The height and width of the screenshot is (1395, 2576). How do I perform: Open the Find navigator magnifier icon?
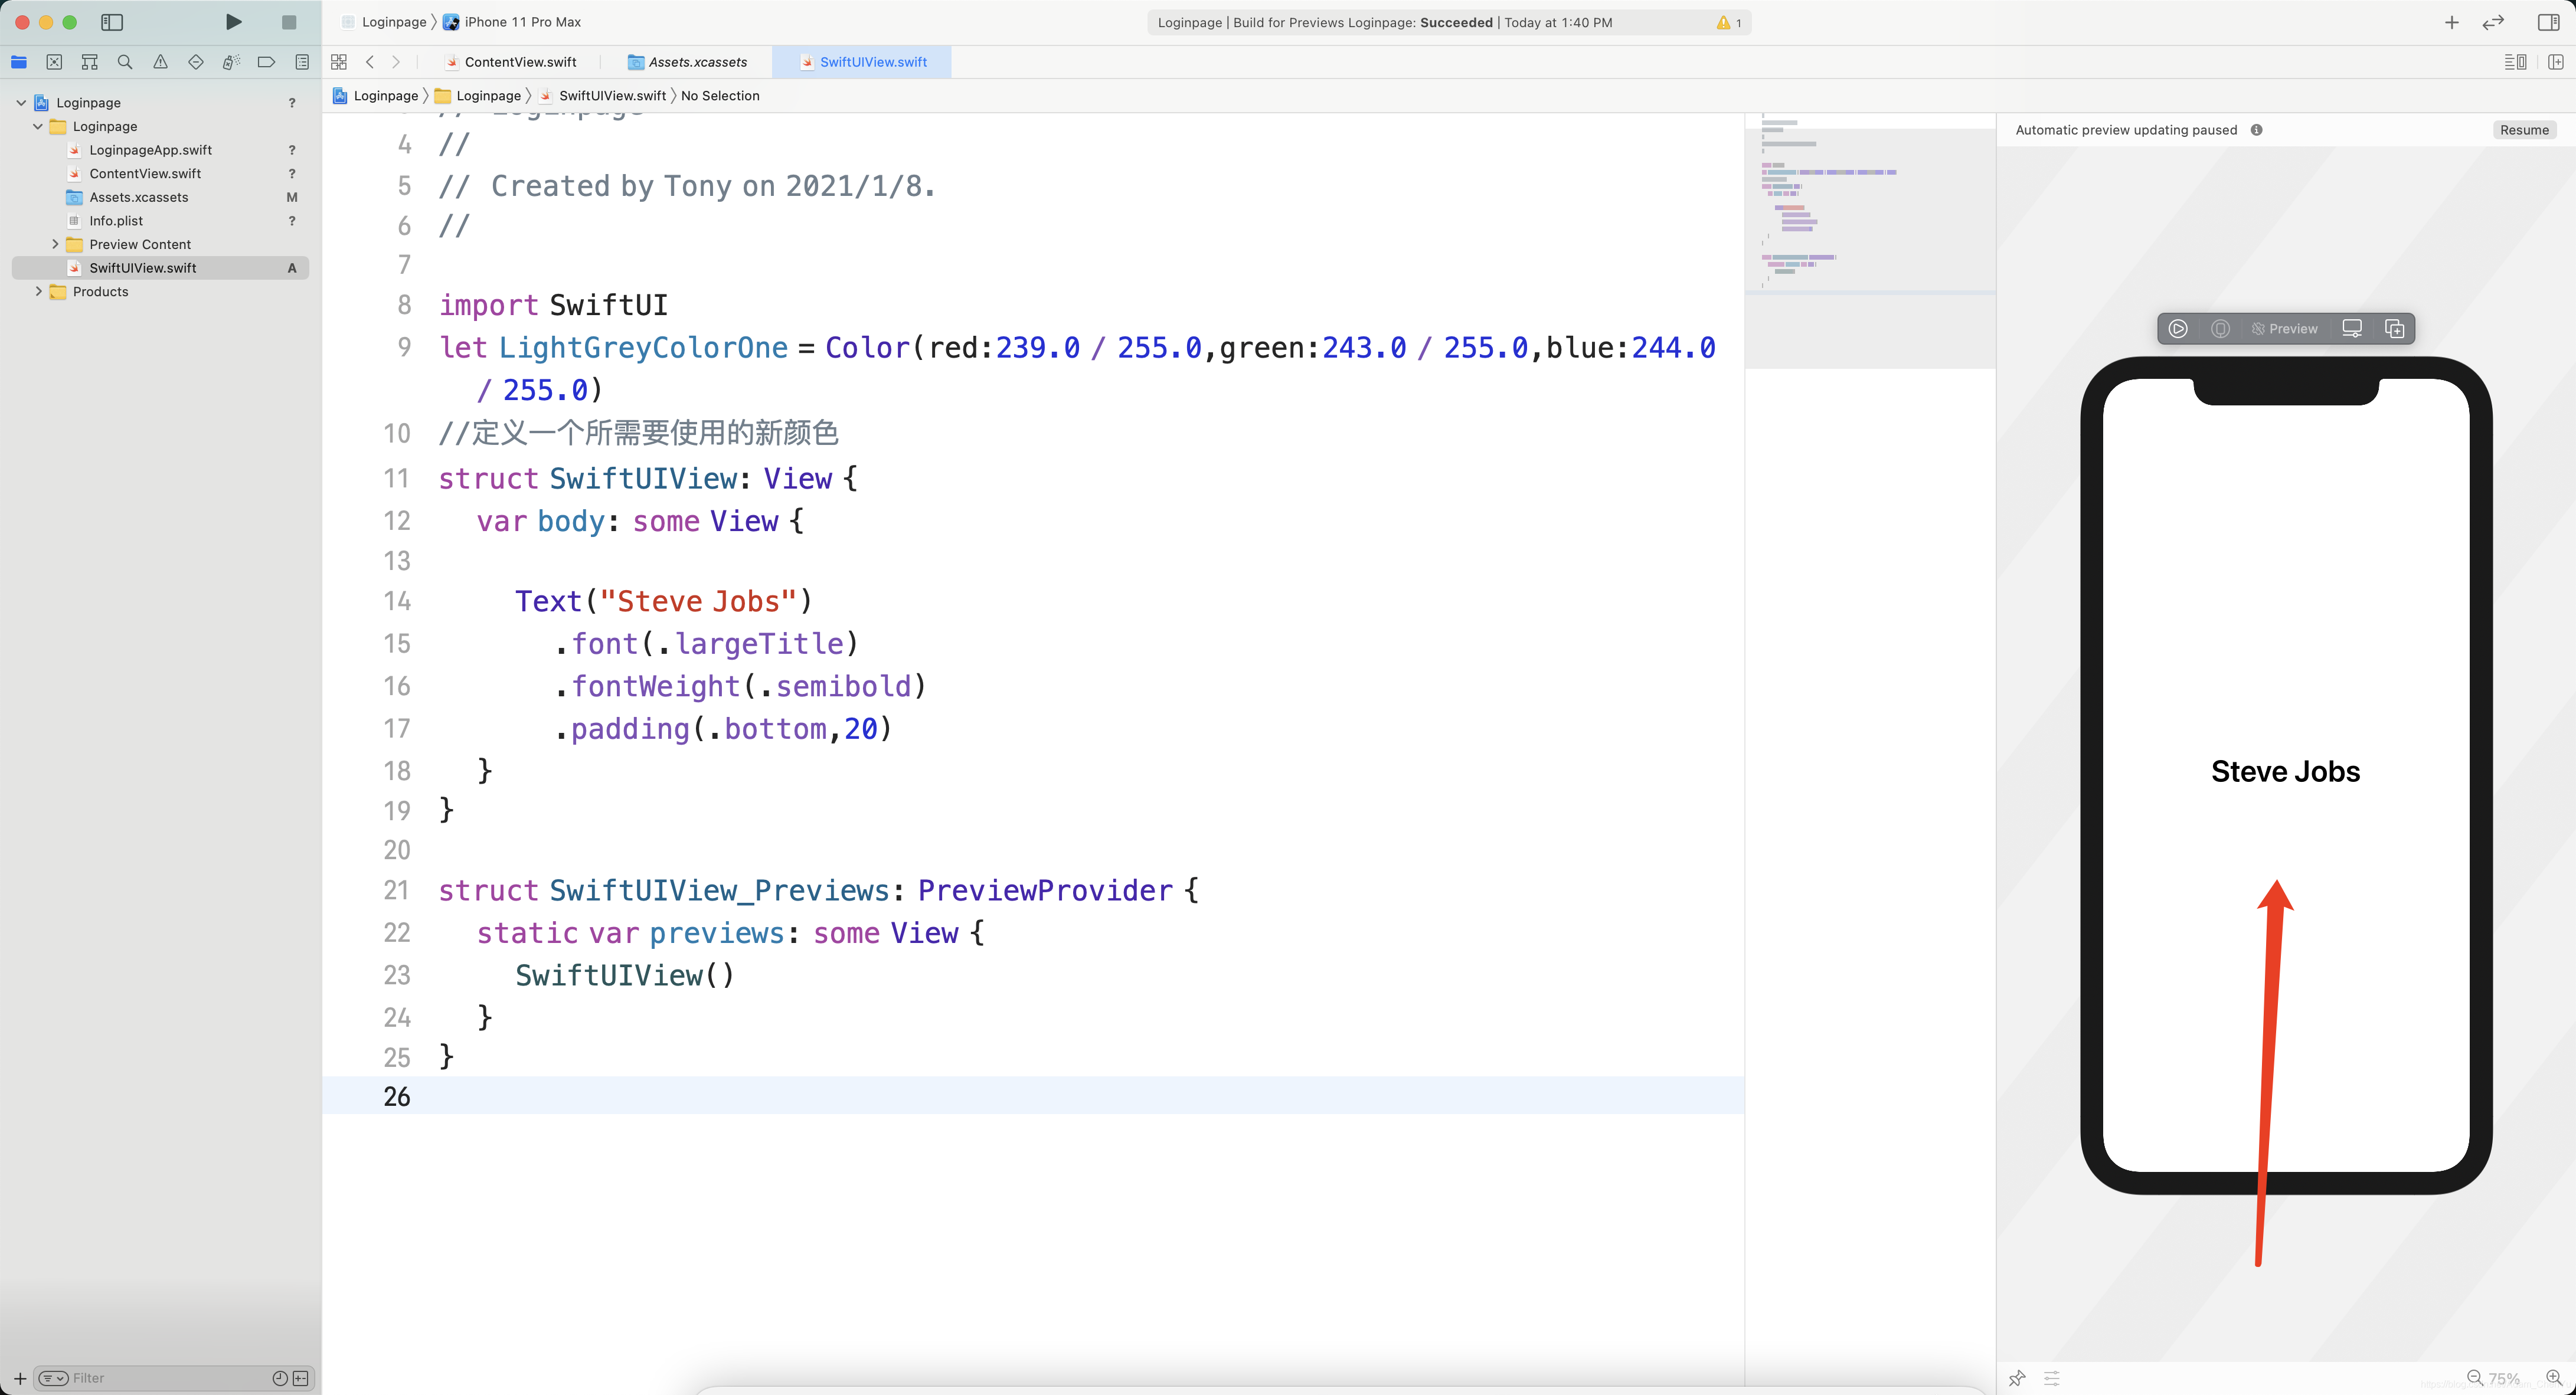(x=125, y=62)
